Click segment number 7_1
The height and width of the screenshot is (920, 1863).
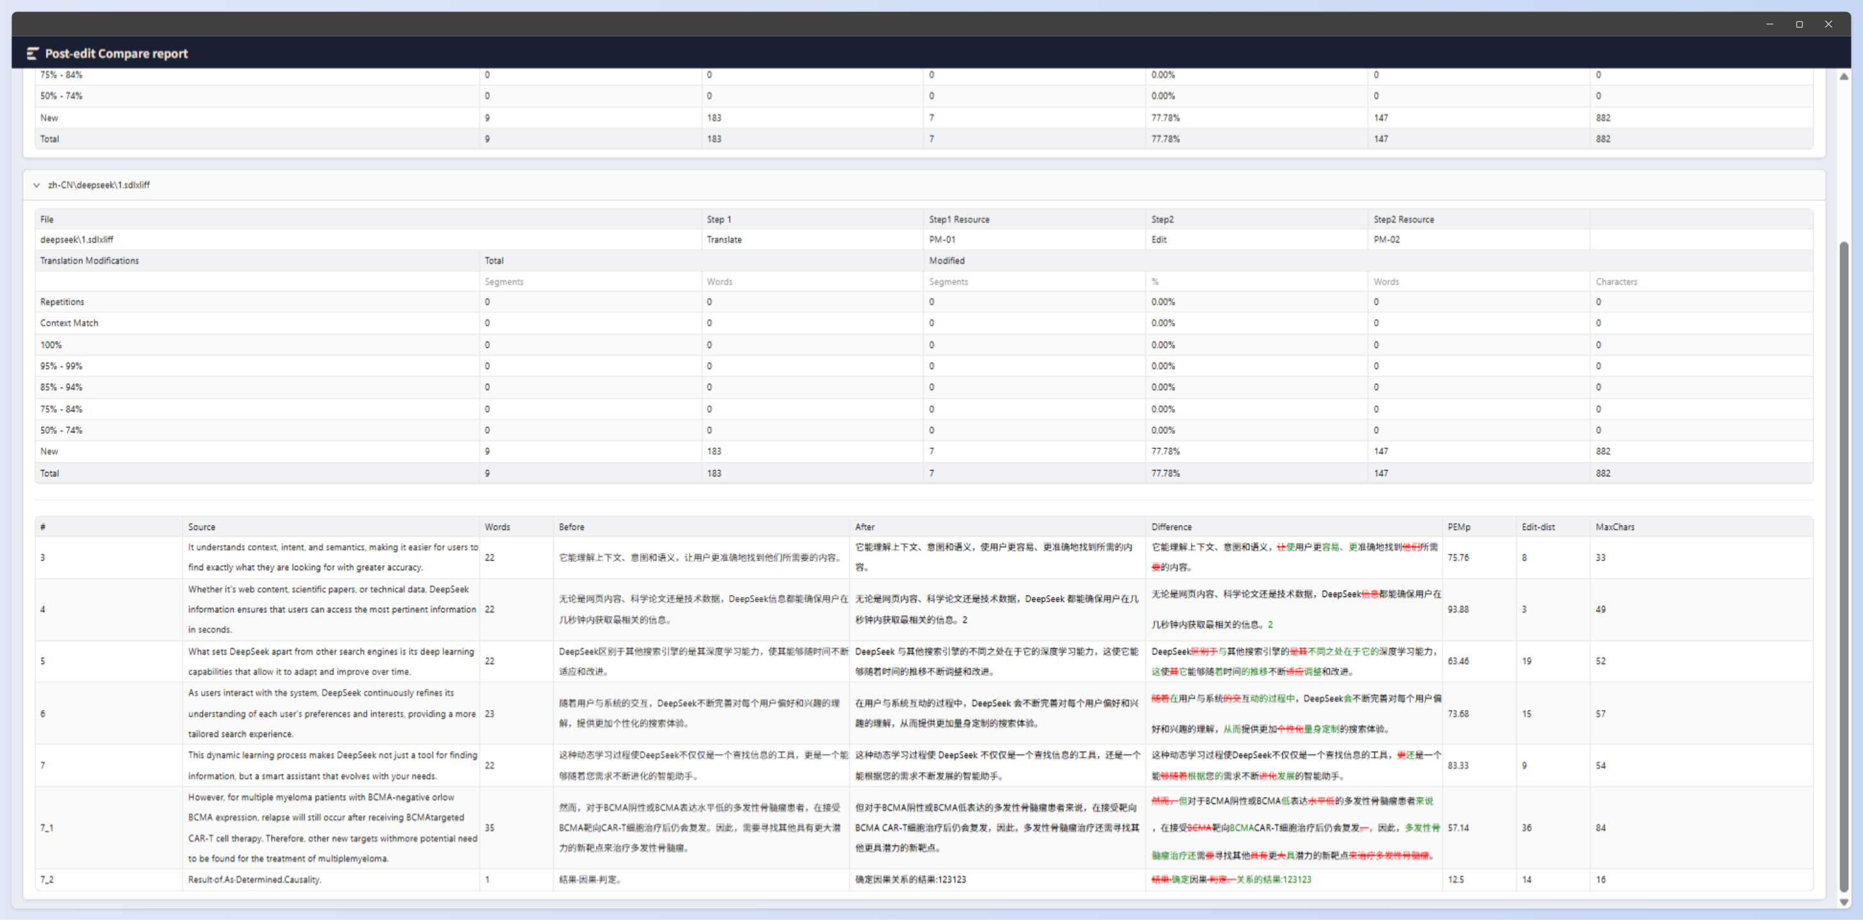coord(47,827)
